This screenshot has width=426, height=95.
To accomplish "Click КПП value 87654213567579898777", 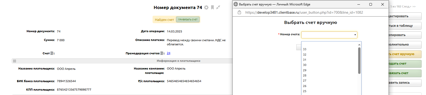I will coord(74,90).
